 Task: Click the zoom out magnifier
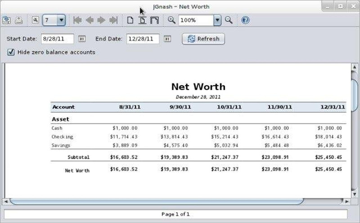[229, 20]
